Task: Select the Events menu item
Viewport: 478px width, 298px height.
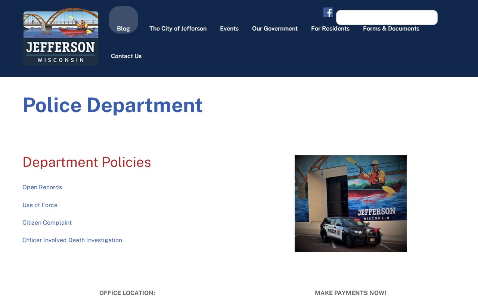Action: coord(229,29)
